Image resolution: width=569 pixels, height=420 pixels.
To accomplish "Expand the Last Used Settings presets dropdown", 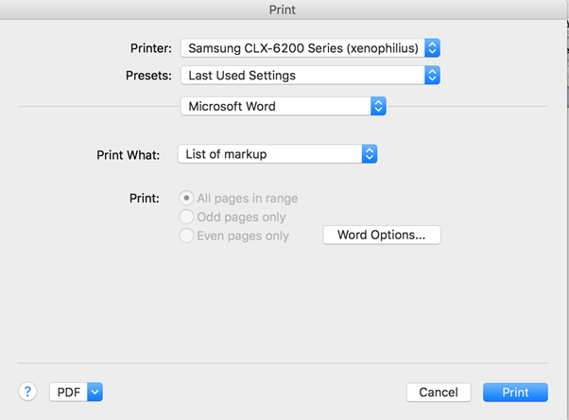I will [302, 75].
